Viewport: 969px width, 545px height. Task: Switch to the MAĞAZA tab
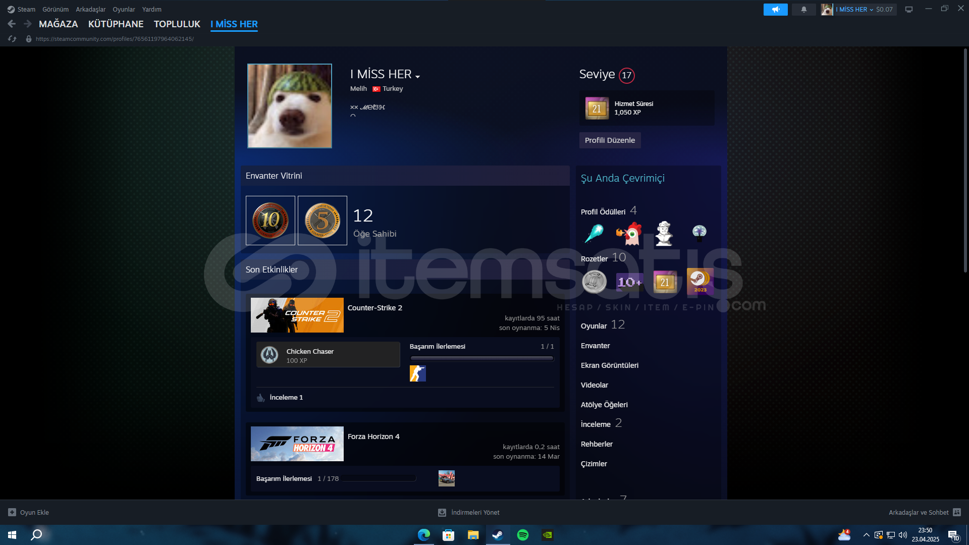[x=59, y=24]
